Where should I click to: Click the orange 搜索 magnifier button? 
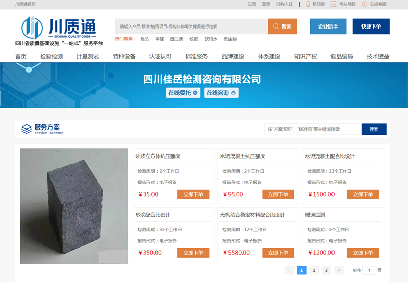pos(282,27)
